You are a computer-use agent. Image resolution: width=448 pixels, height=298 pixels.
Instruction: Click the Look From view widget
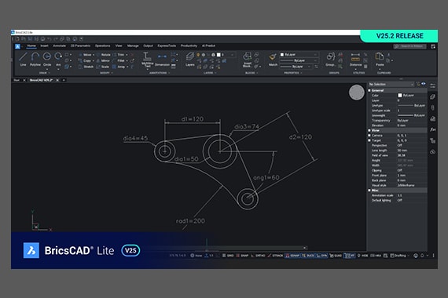coord(356,93)
